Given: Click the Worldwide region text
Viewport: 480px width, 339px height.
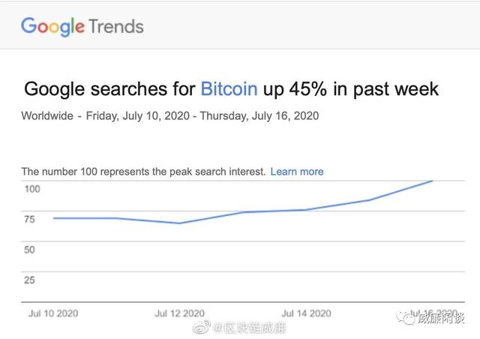Looking at the screenshot, I should [46, 115].
